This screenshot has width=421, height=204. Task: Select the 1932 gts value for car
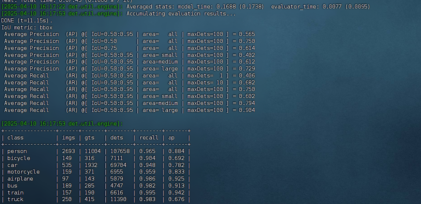coord(91,165)
